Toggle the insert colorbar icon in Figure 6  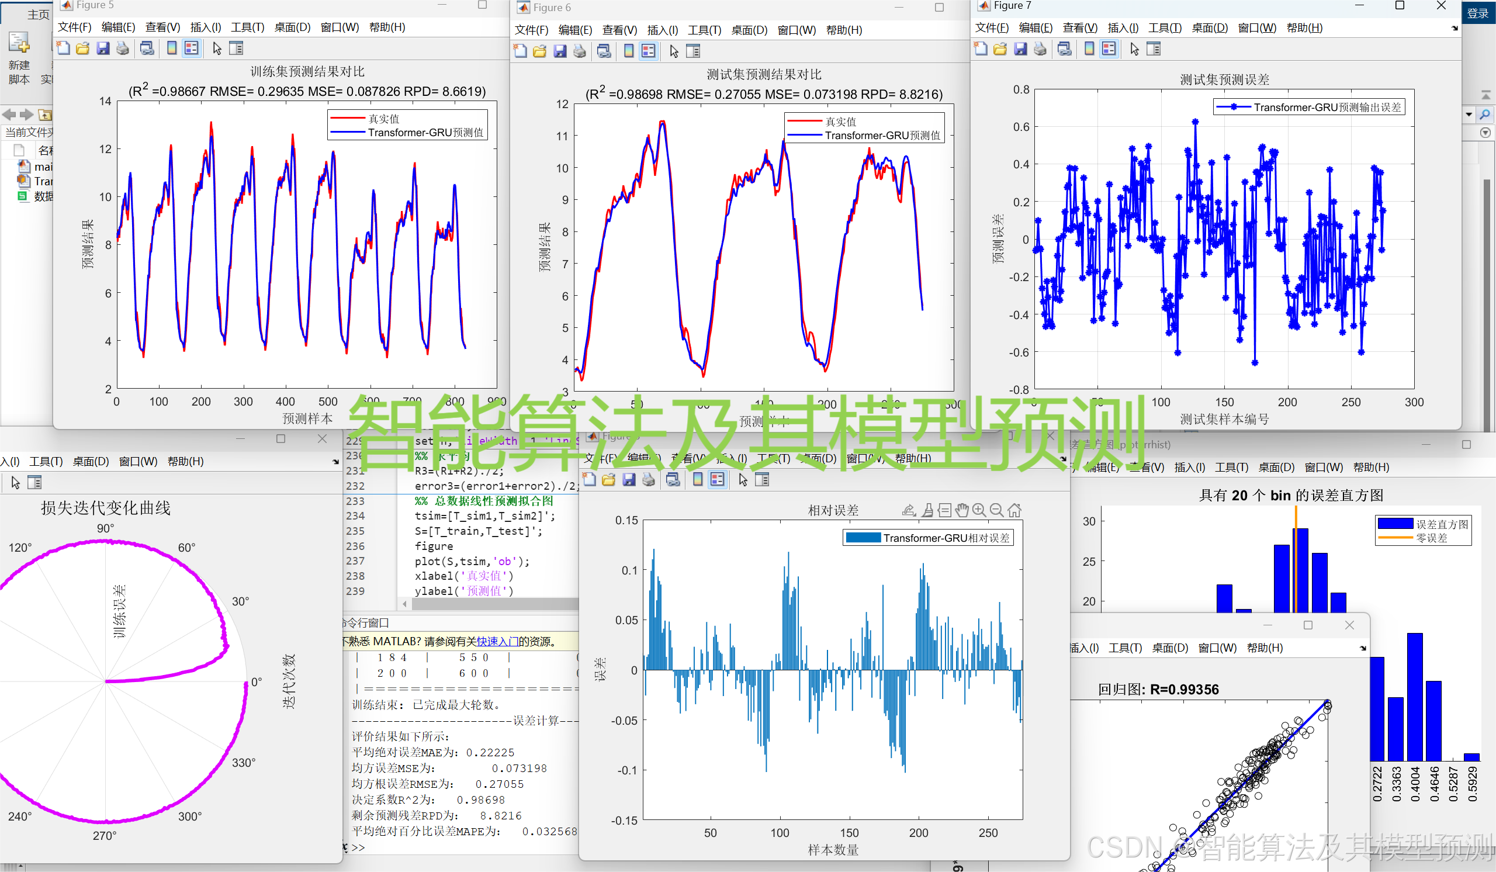(x=628, y=51)
